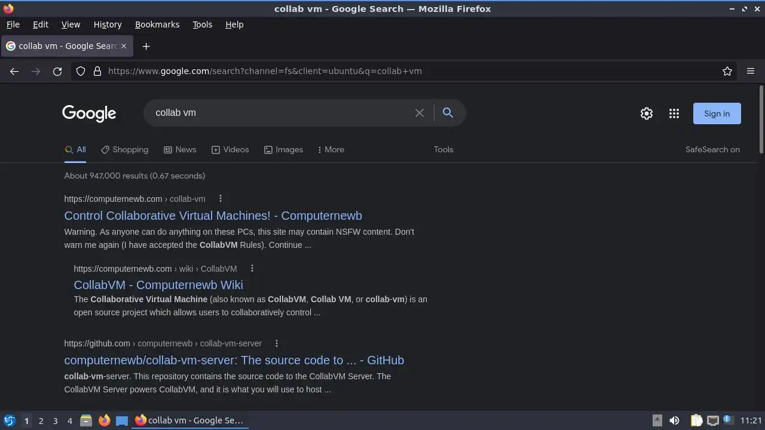Open the History menu
This screenshot has height=430, width=765.
108,24
